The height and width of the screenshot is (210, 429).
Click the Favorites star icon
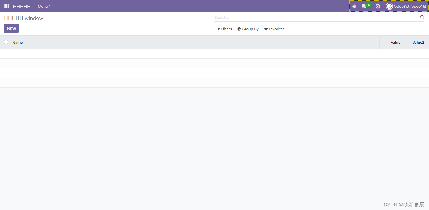coord(266,29)
